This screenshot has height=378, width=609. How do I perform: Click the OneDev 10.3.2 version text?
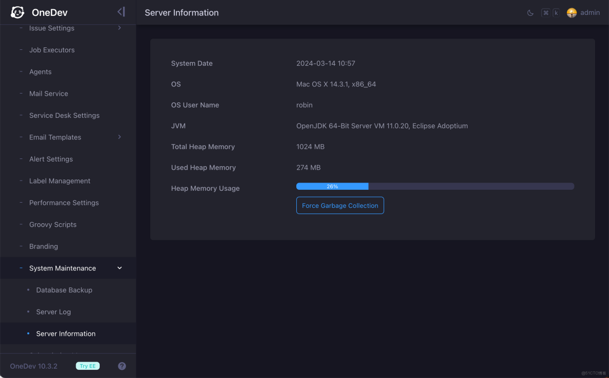[34, 366]
